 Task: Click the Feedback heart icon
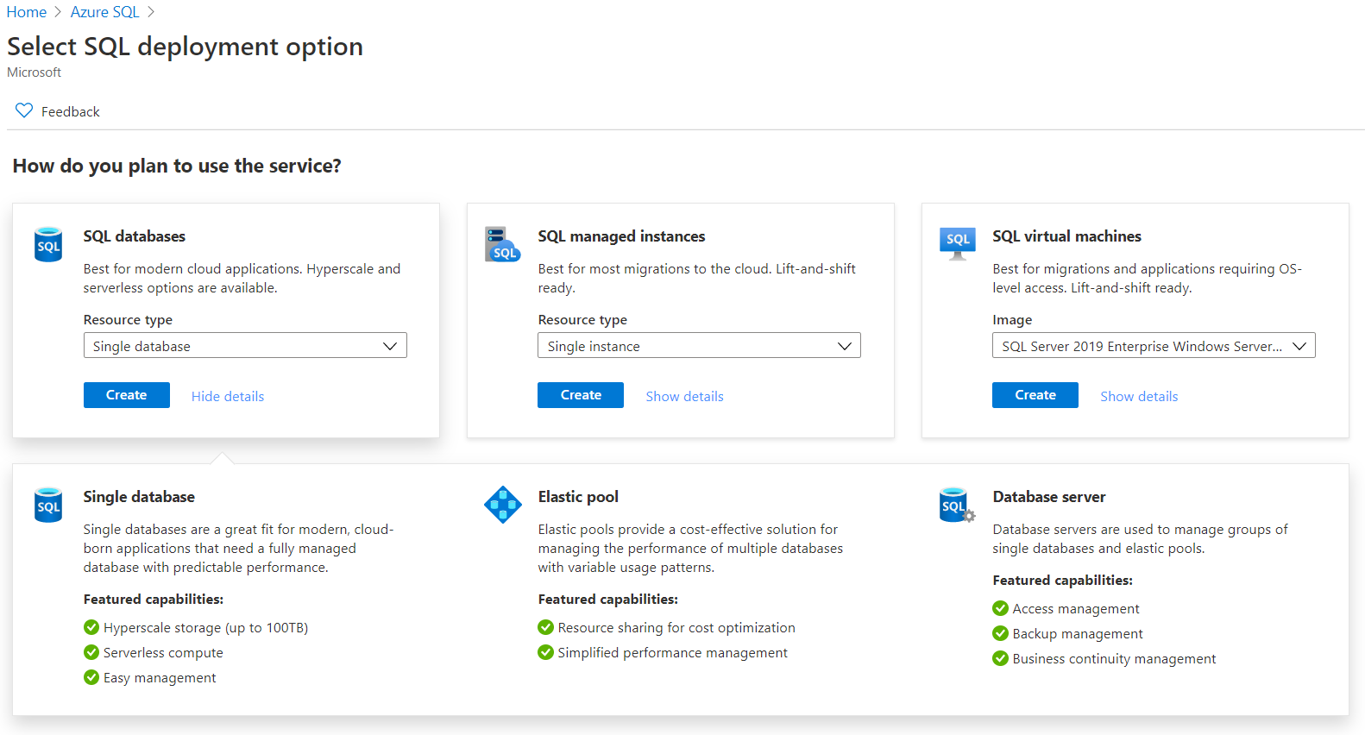point(24,110)
